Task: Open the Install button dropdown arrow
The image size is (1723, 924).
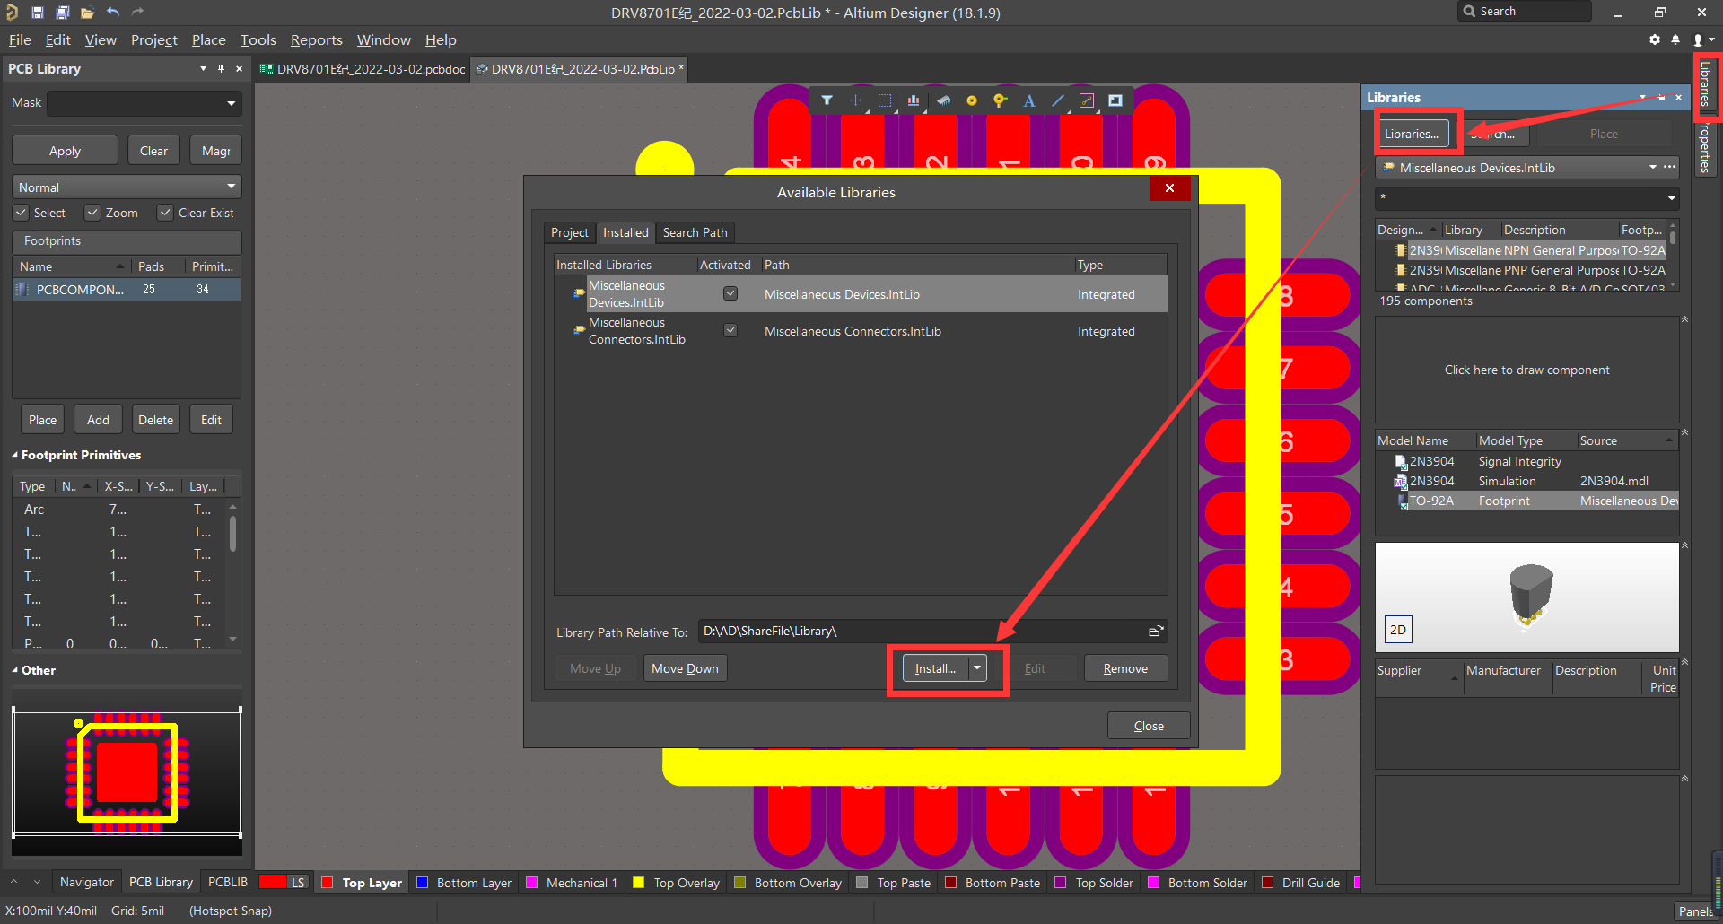Action: 977,667
